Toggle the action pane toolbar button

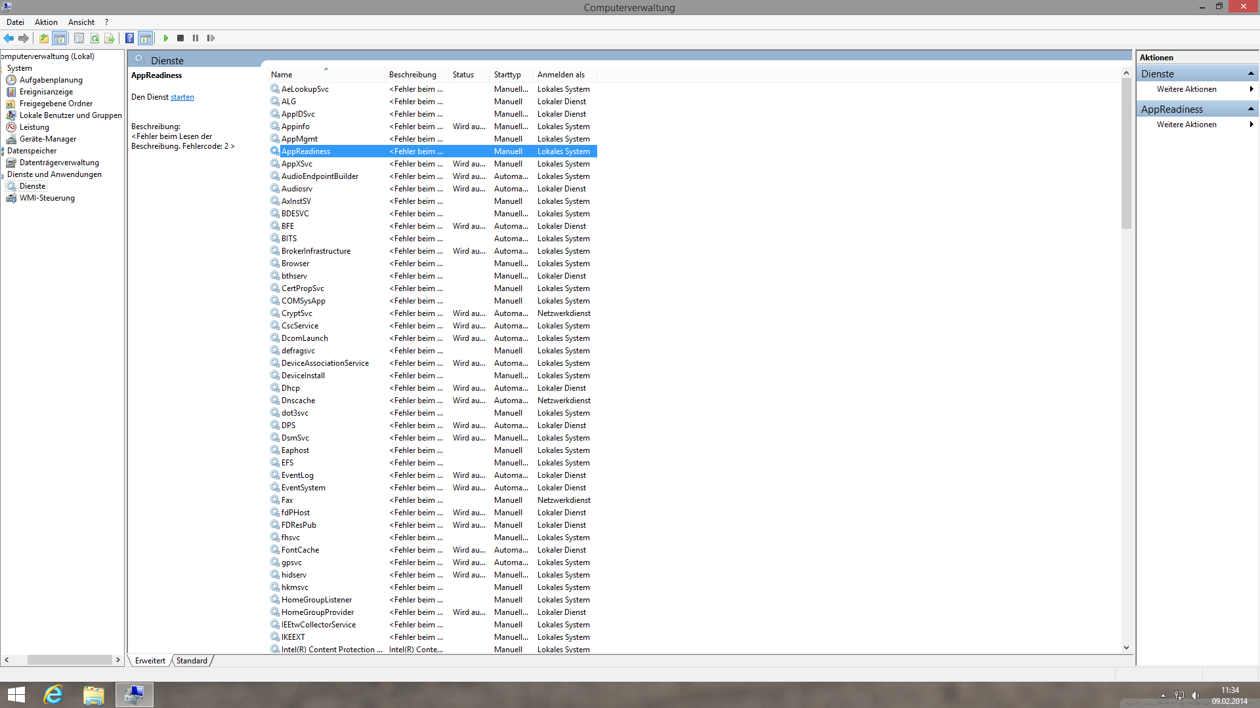point(146,38)
